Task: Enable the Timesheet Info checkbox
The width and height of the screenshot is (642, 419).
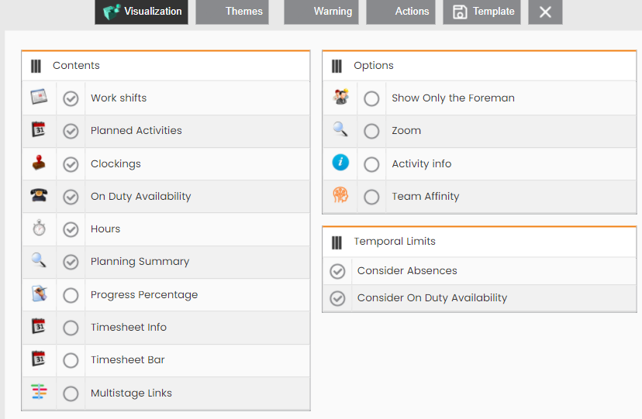Action: [x=71, y=328]
